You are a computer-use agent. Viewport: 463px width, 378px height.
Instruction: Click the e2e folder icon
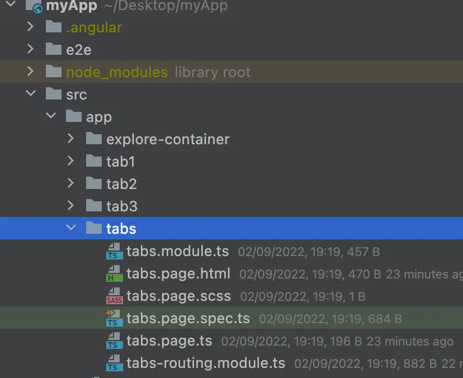click(x=54, y=49)
